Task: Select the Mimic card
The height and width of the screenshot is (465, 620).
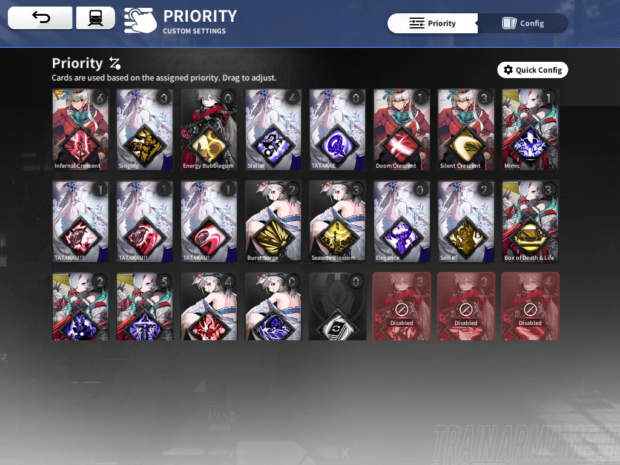Action: coord(530,130)
